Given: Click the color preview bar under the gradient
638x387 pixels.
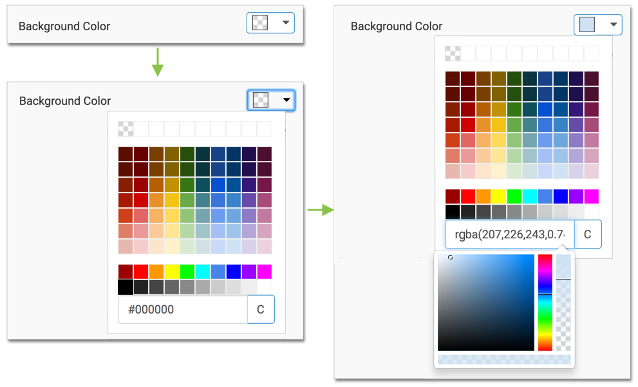Looking at the screenshot, I should tap(503, 359).
